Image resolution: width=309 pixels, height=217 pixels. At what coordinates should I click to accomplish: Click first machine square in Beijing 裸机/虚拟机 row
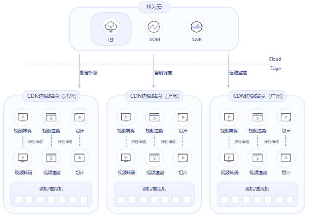[x=19, y=200]
